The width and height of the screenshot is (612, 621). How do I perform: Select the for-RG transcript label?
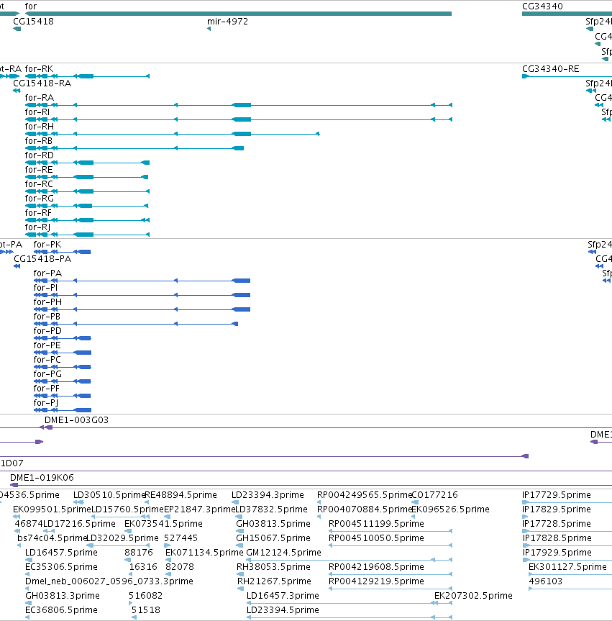click(x=39, y=199)
